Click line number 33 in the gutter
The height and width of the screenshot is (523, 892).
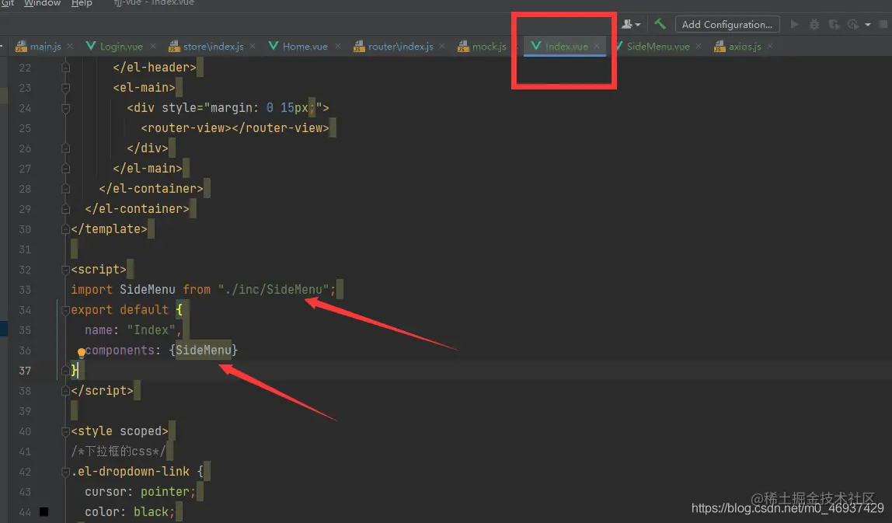(x=25, y=290)
